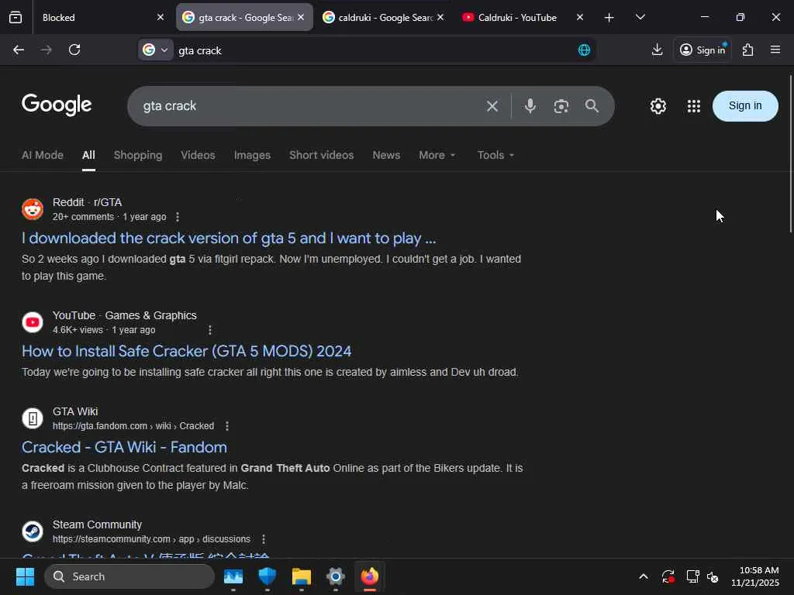
Task: Open search engine dropdown in address bar
Action: coord(155,50)
